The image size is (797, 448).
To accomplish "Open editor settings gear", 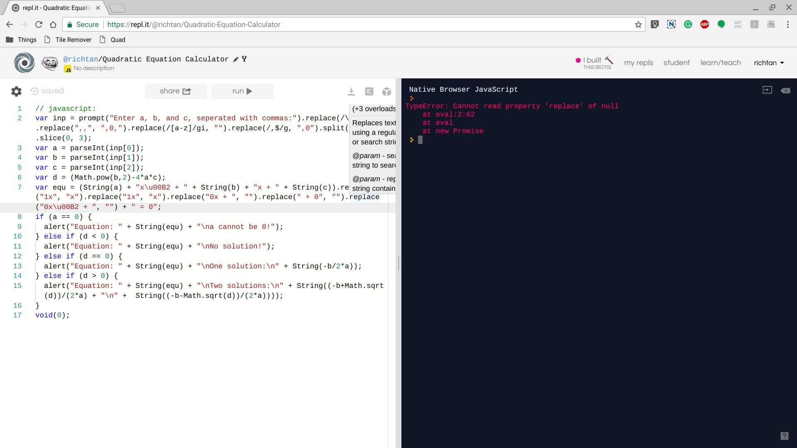I will (16, 91).
